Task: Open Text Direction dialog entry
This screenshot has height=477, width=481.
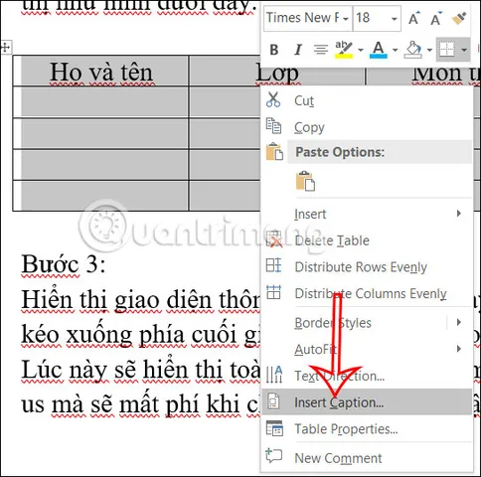Action: (367, 376)
